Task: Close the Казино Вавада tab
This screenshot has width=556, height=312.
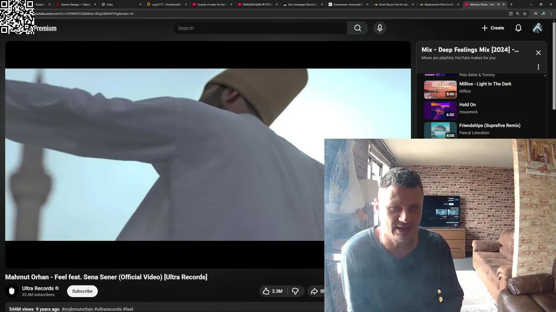Action: click(x=95, y=4)
